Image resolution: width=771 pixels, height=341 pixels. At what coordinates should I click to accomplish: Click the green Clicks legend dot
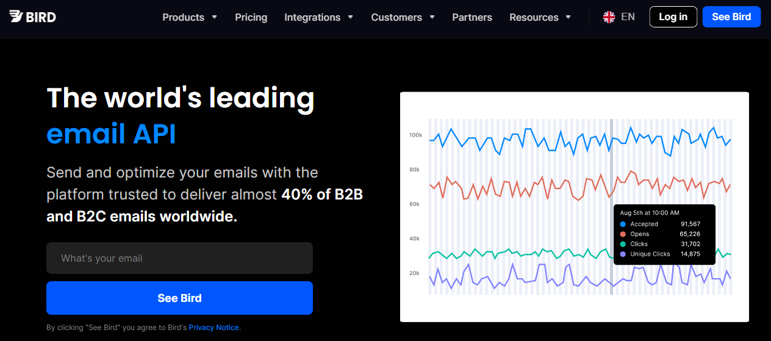click(623, 244)
